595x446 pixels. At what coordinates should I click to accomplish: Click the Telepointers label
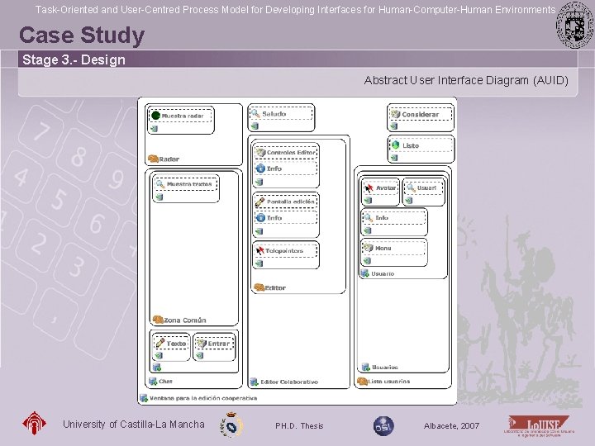(x=283, y=251)
